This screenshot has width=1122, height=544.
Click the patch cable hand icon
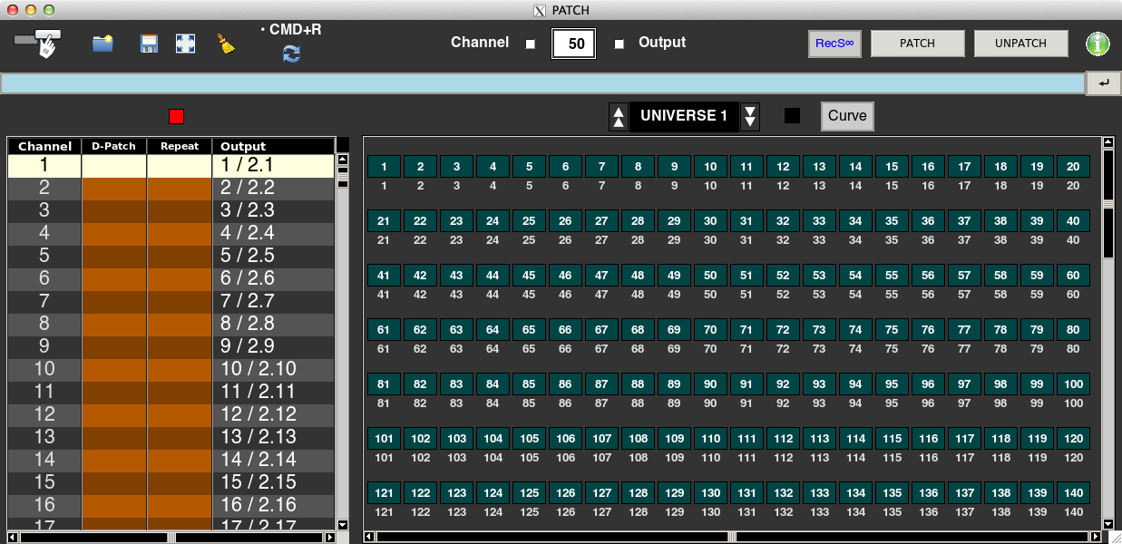[39, 43]
